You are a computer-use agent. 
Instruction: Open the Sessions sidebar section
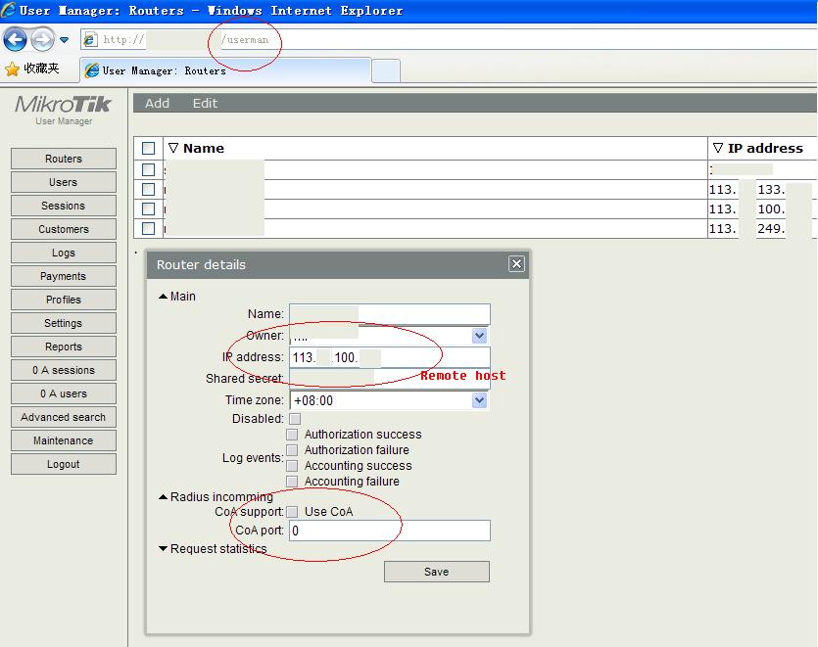click(x=64, y=206)
